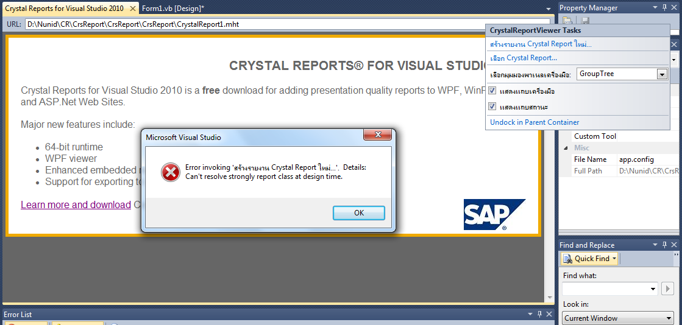Toggle แสดงแถบเครื่องมือ checkbox
The image size is (682, 325).
492,91
